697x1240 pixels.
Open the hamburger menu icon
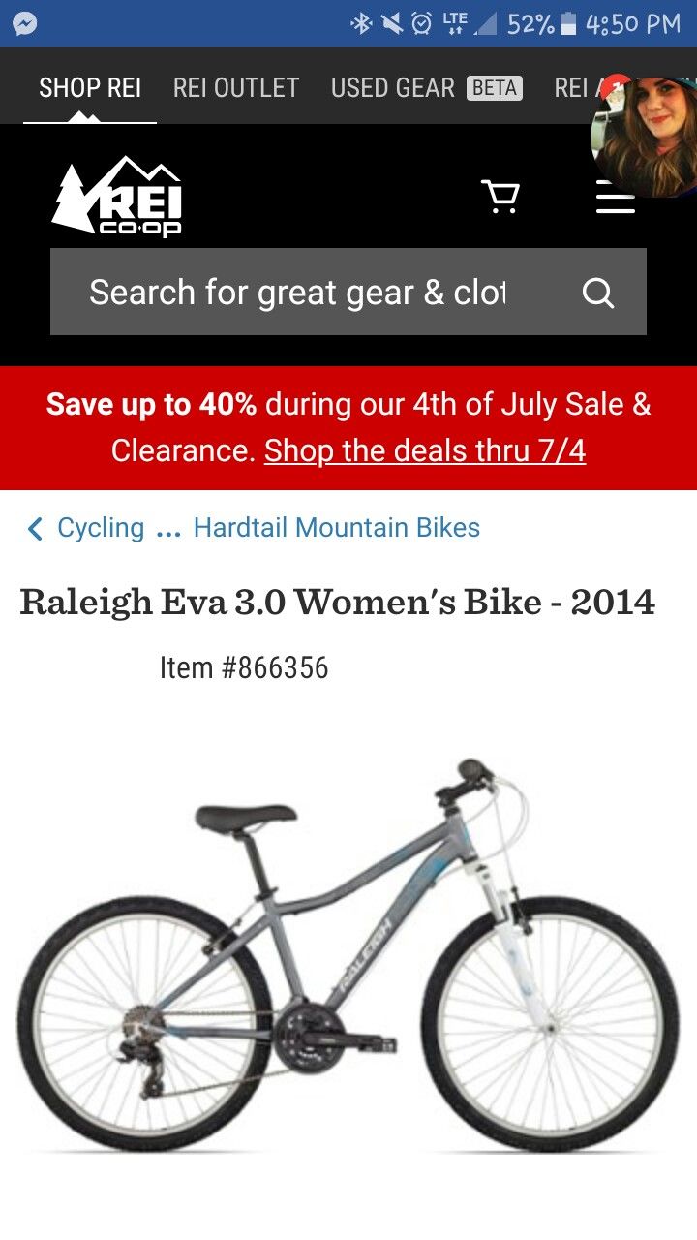point(616,197)
